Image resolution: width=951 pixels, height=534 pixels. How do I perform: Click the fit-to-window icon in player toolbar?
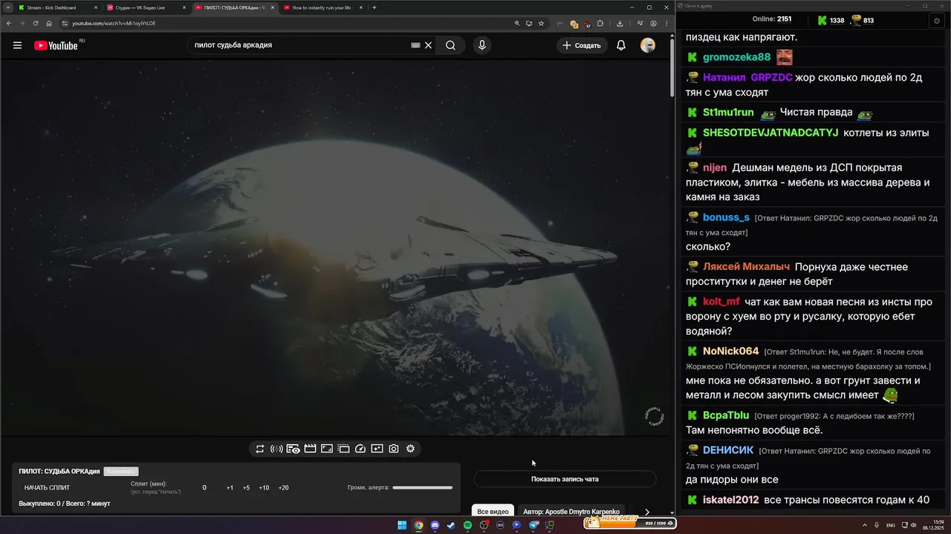(x=327, y=449)
